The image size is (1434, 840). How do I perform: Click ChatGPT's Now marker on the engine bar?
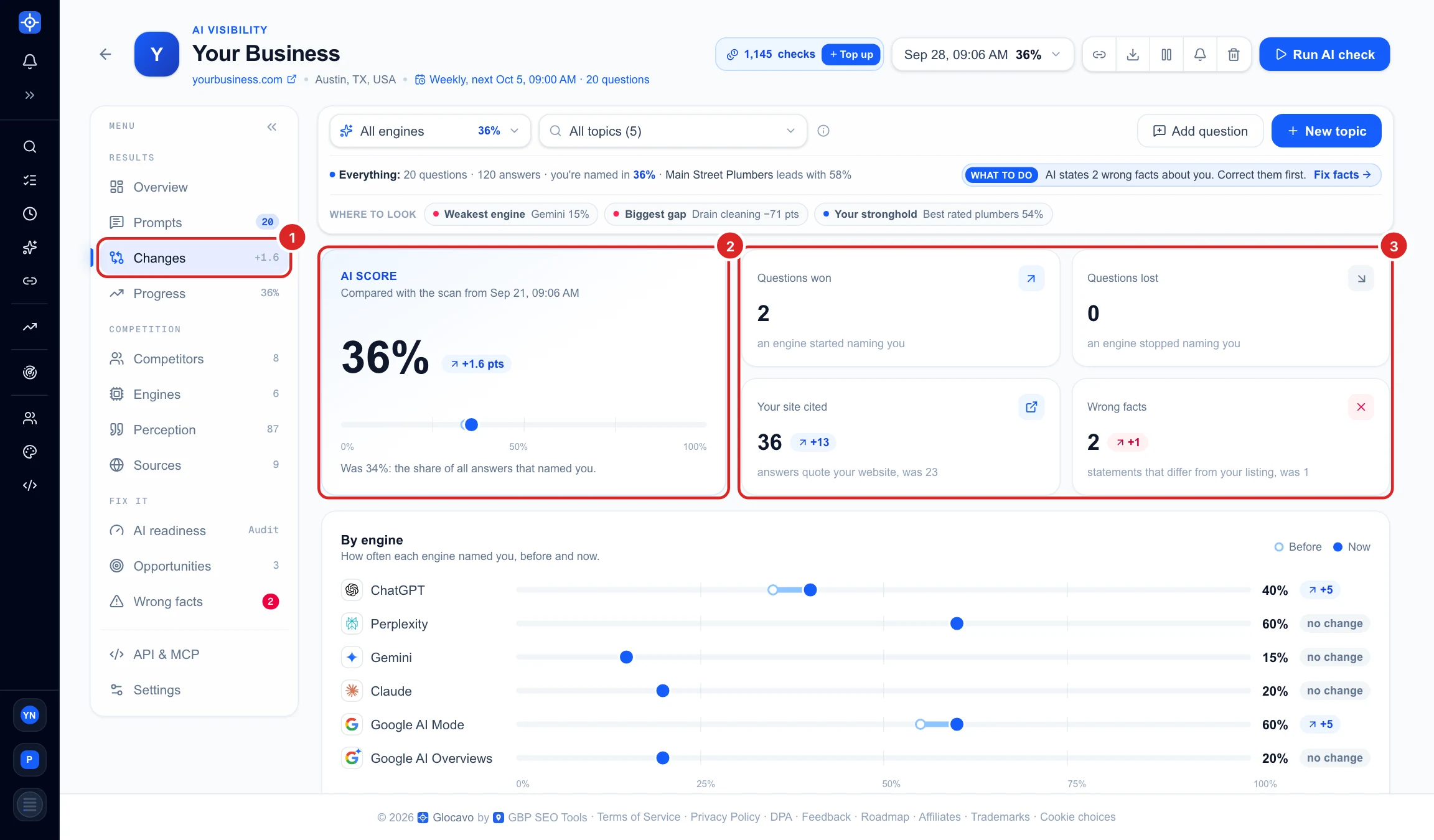pyautogui.click(x=810, y=590)
